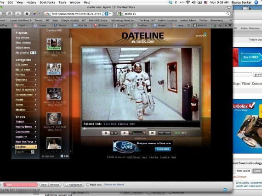Open the URL bar history dropdown
The image size is (262, 196).
pyautogui.click(x=110, y=14)
